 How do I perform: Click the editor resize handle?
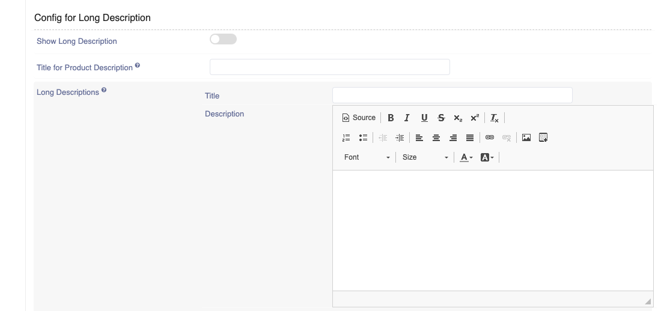(x=648, y=301)
